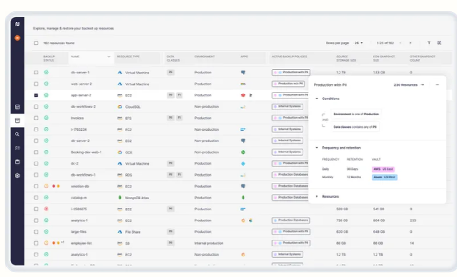Image resolution: width=457 pixels, height=277 pixels.
Task: Sort by Backup Status column header
Action: [49, 58]
